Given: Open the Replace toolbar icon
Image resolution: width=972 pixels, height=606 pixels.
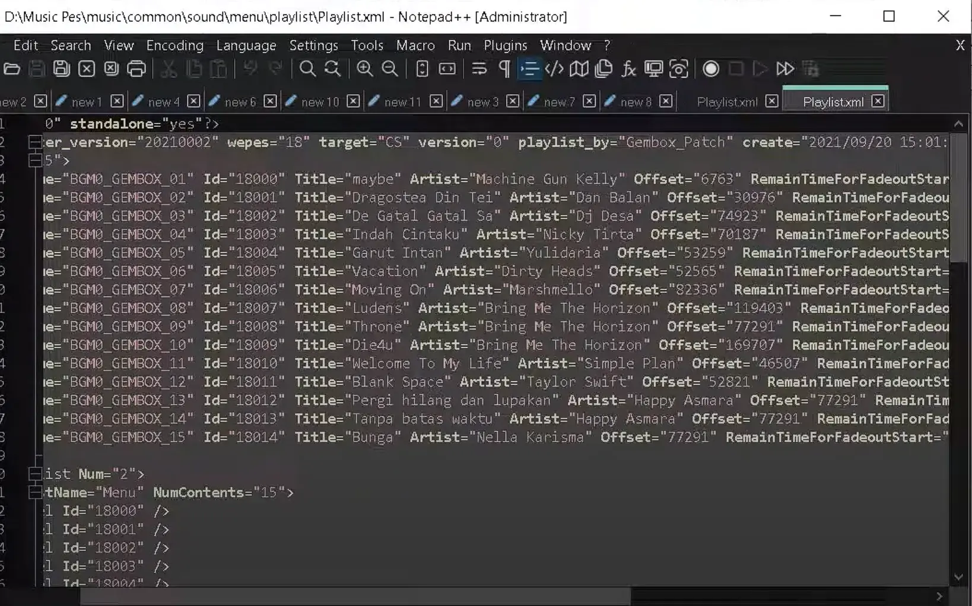Looking at the screenshot, I should coord(332,69).
